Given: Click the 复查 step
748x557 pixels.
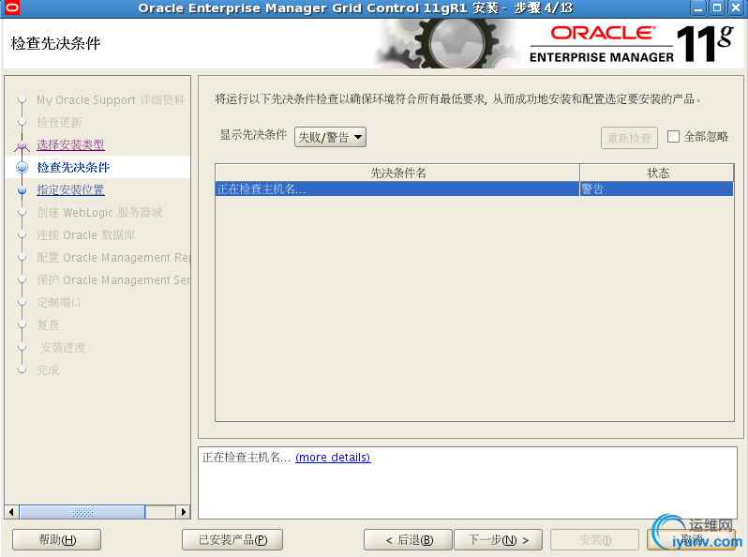Looking at the screenshot, I should (48, 324).
